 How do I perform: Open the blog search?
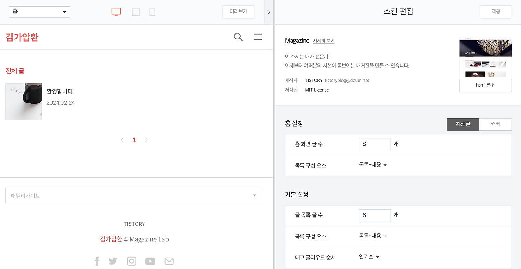238,37
